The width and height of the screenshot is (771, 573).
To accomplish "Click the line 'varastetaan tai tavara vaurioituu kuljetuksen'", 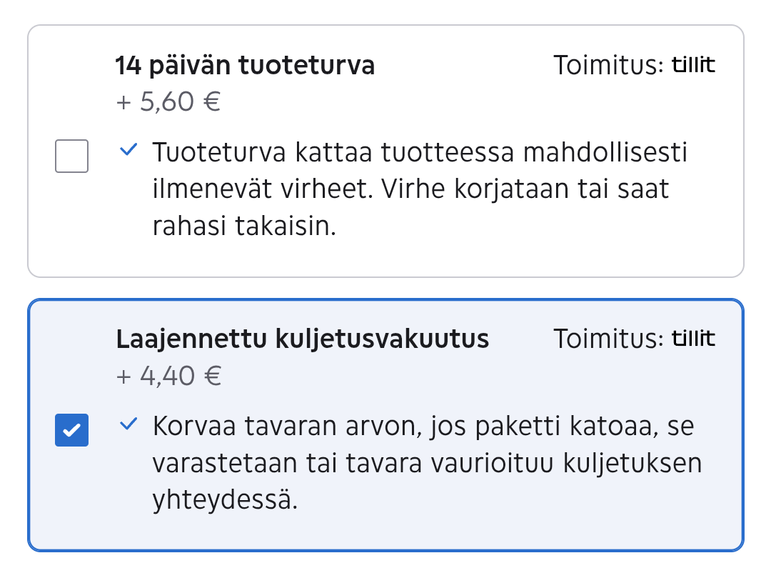I will pyautogui.click(x=427, y=464).
